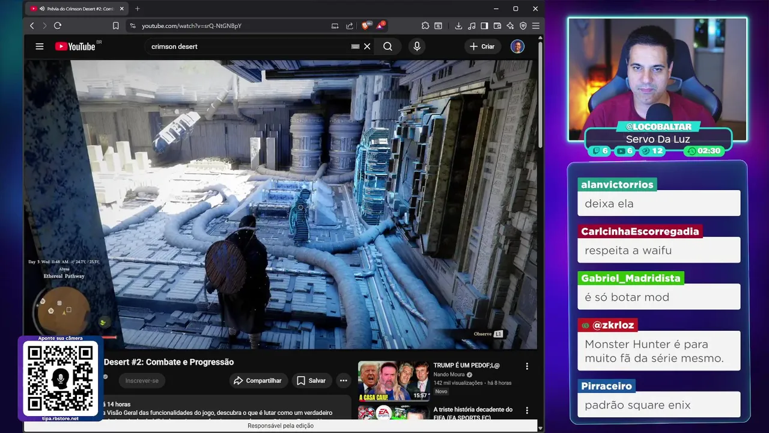This screenshot has width=769, height=433.
Task: Mute the tab using its speaker icon
Action: pos(41,9)
